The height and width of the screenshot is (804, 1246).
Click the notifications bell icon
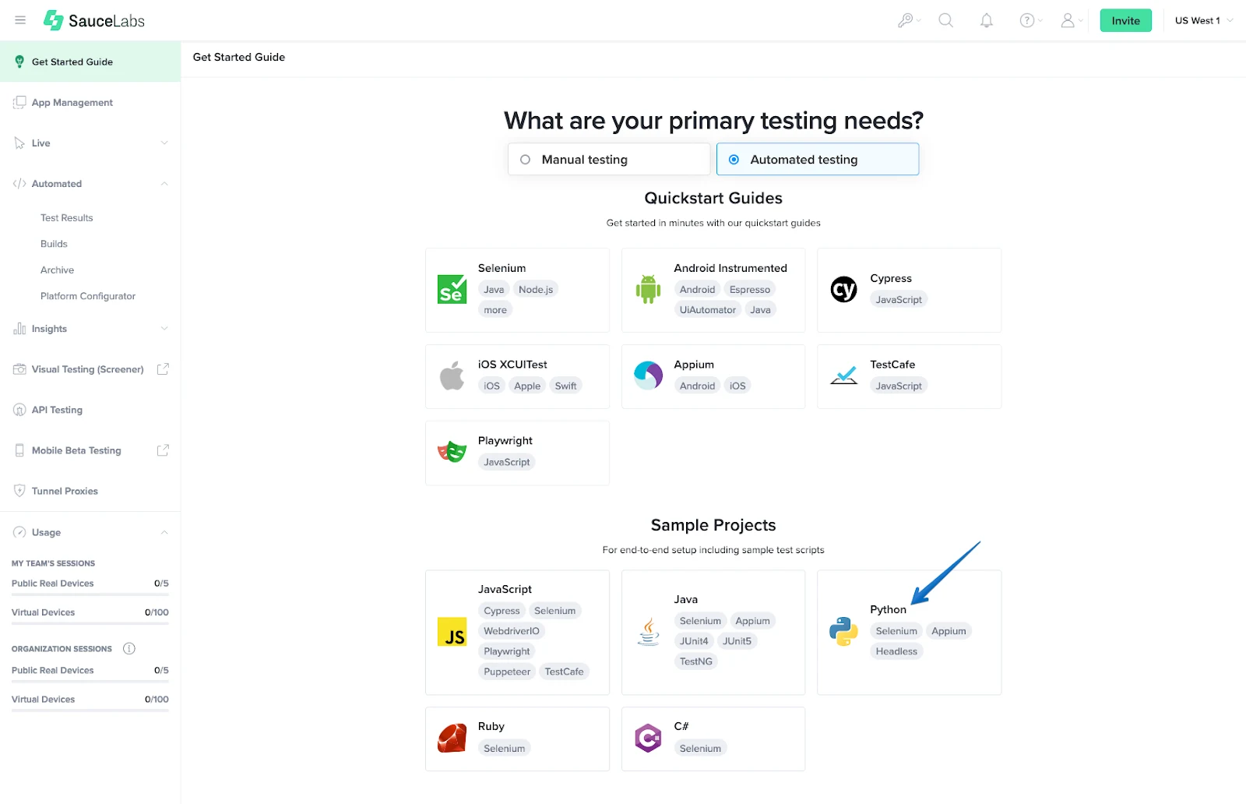coord(986,20)
